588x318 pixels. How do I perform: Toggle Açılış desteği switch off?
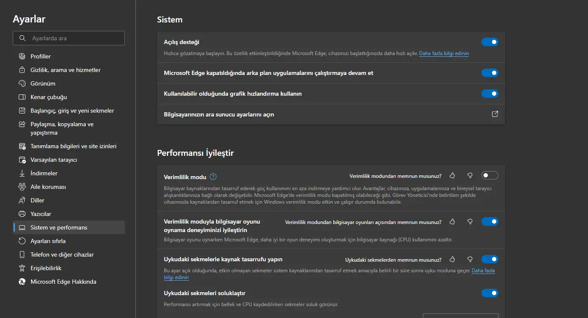click(490, 42)
